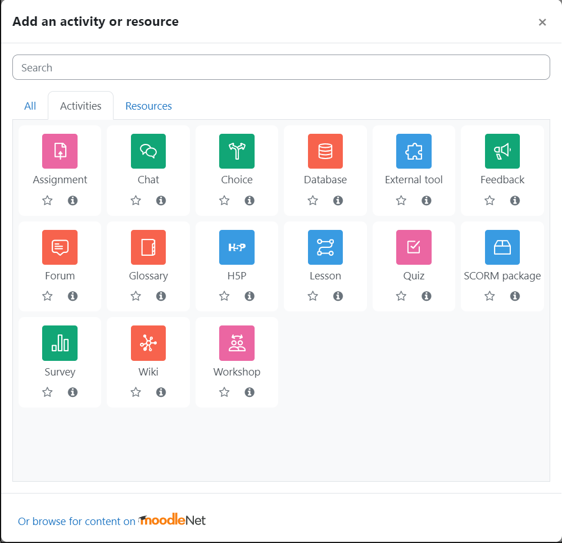This screenshot has width=562, height=543.
Task: Add a Forum activity icon
Action: pyautogui.click(x=60, y=247)
